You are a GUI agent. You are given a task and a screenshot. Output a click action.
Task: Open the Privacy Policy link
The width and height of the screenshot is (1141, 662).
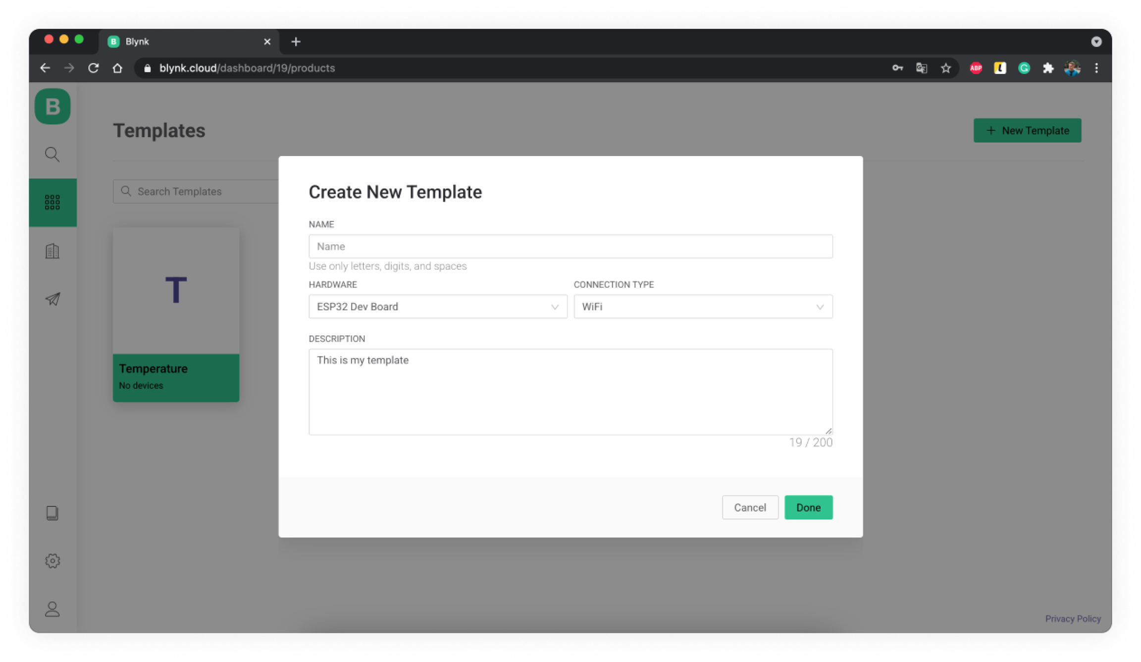tap(1073, 618)
